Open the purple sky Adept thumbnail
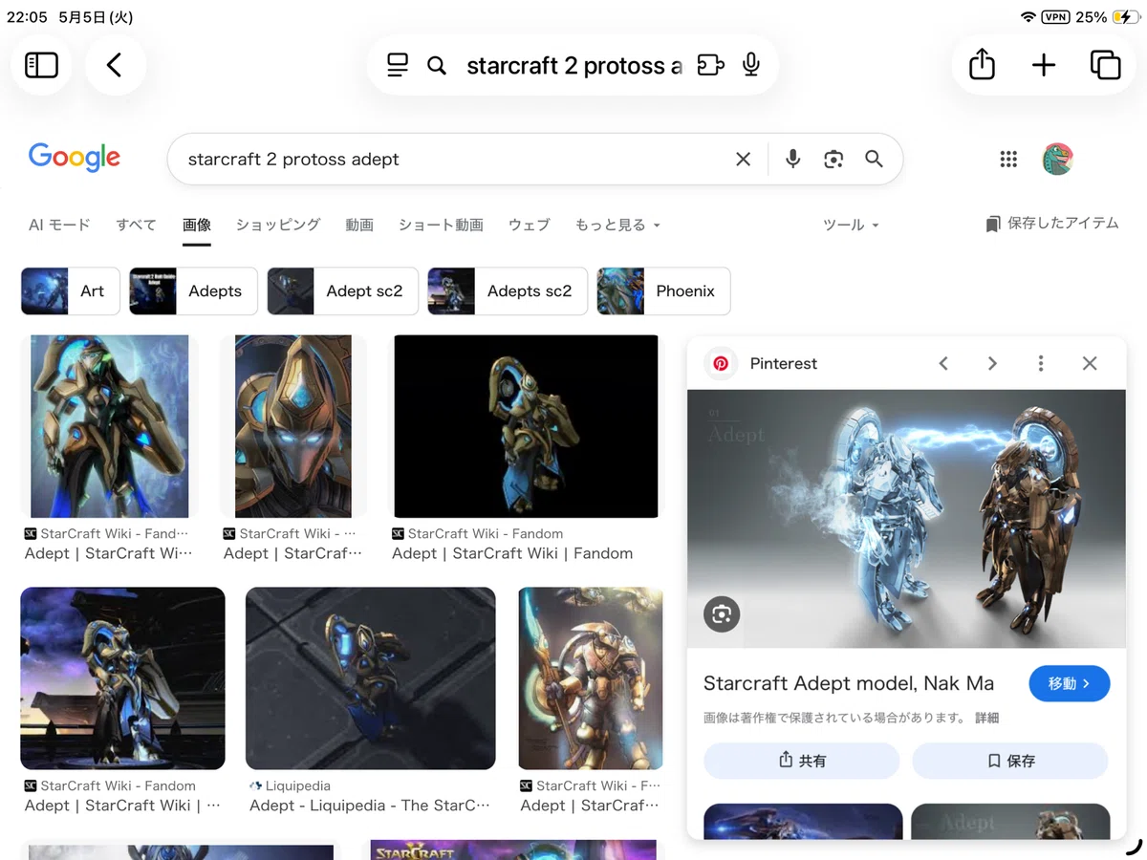 pos(122,678)
